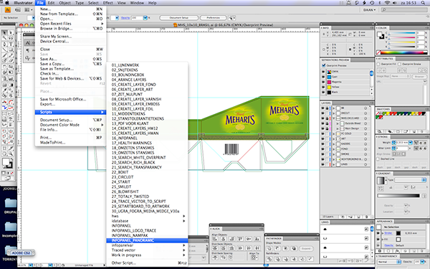
Task: Select the Type tool
Action: (11, 44)
